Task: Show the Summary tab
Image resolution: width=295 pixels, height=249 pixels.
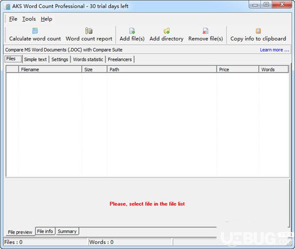Action: coord(67,232)
